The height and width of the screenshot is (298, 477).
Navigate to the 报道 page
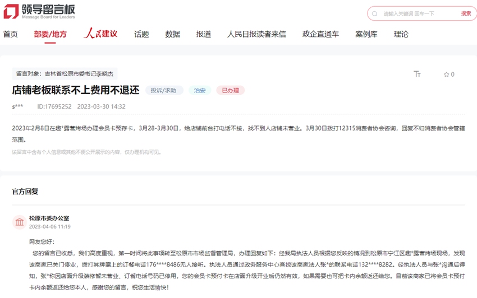click(x=204, y=34)
